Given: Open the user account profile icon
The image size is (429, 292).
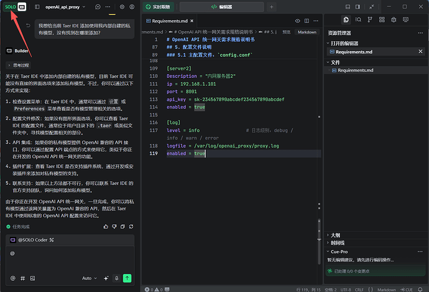Looking at the screenshot, I should [132, 7].
